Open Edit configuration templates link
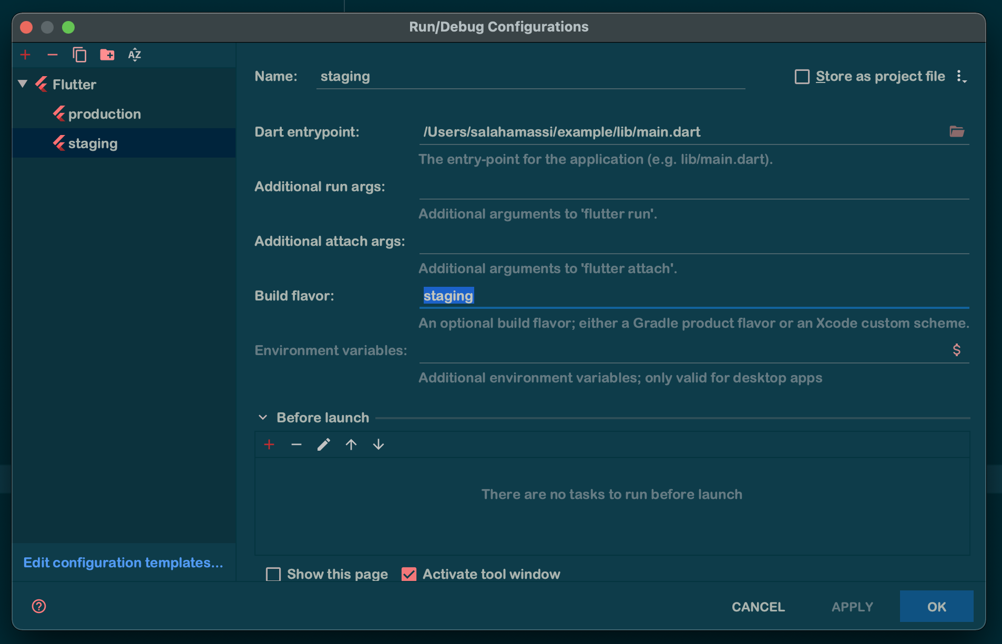1002x644 pixels. pos(124,563)
